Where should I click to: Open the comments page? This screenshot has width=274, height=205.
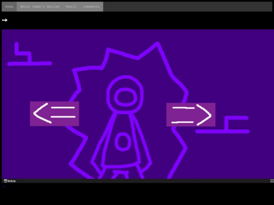point(91,7)
